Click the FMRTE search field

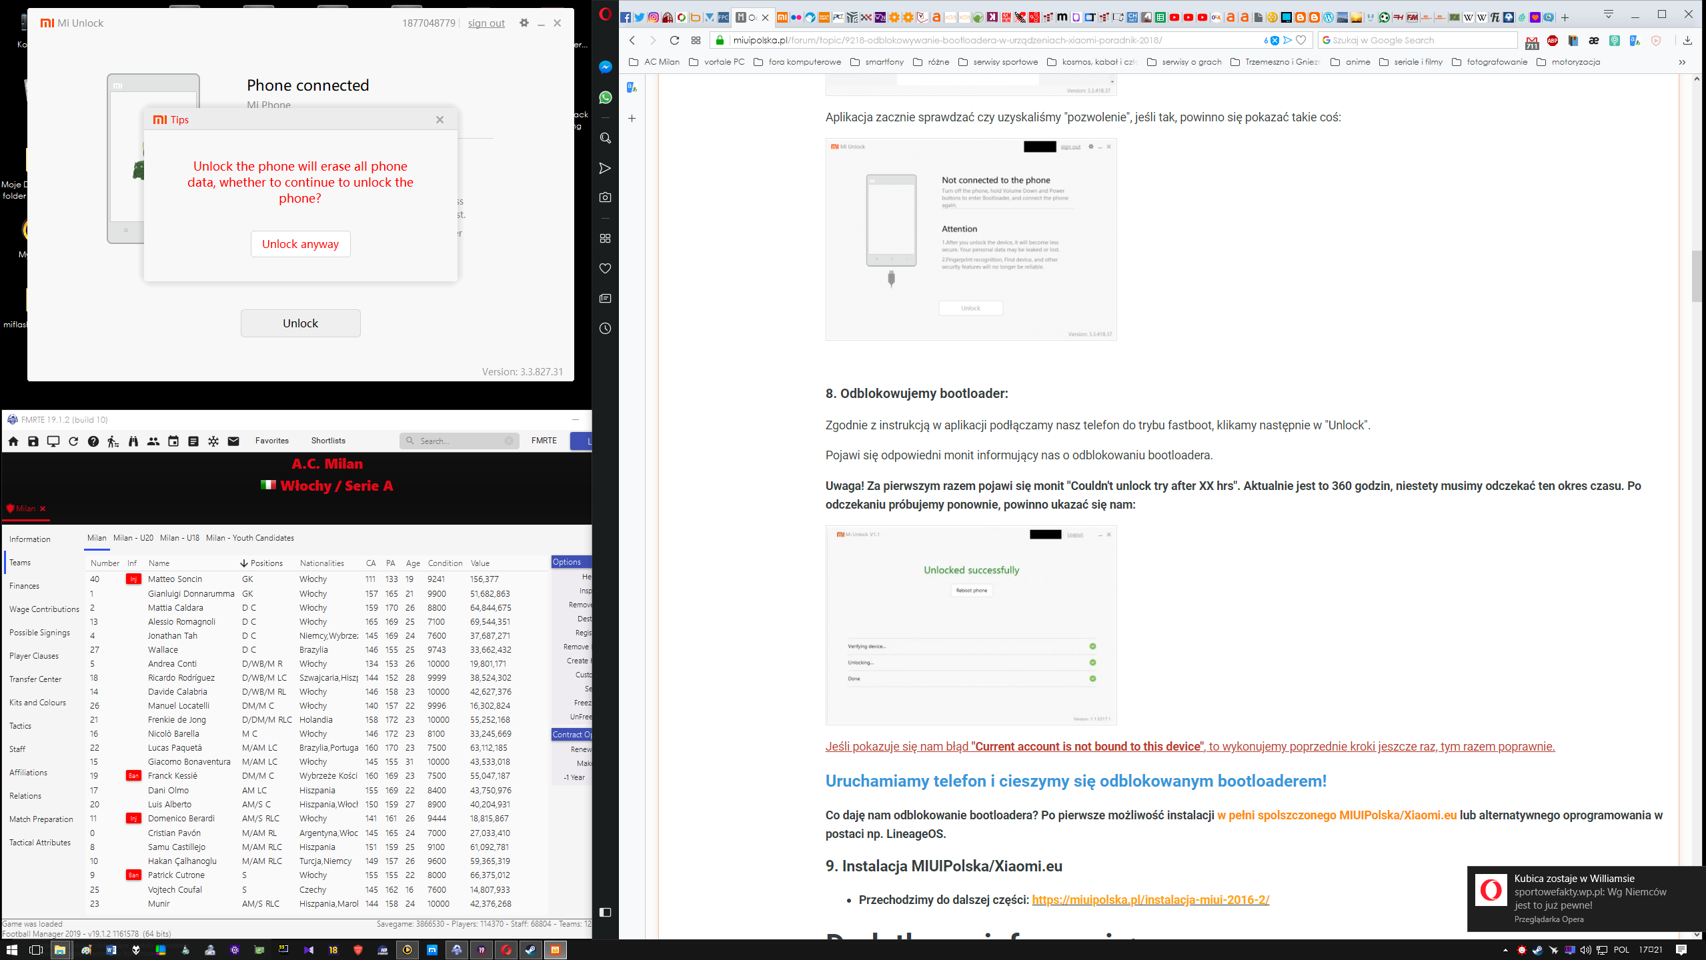click(460, 441)
